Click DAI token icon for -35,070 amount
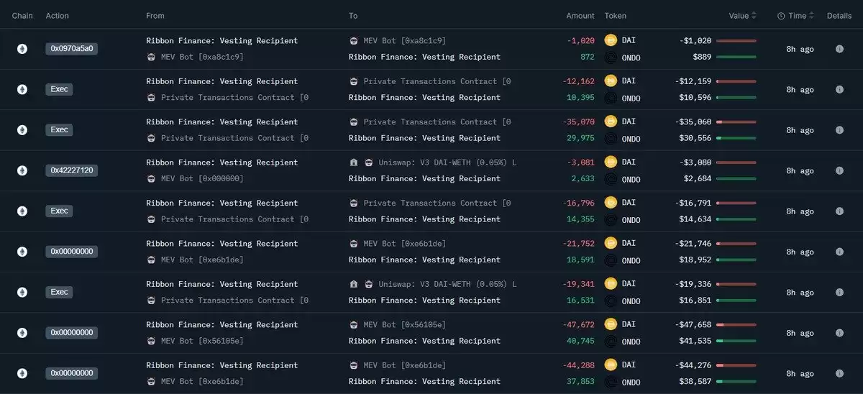 pyautogui.click(x=611, y=122)
